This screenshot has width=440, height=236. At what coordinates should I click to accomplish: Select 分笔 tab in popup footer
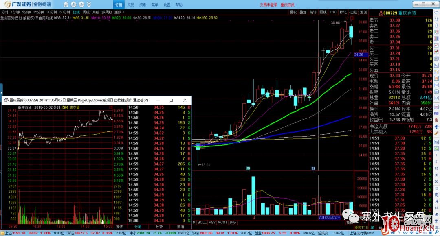click(138, 227)
